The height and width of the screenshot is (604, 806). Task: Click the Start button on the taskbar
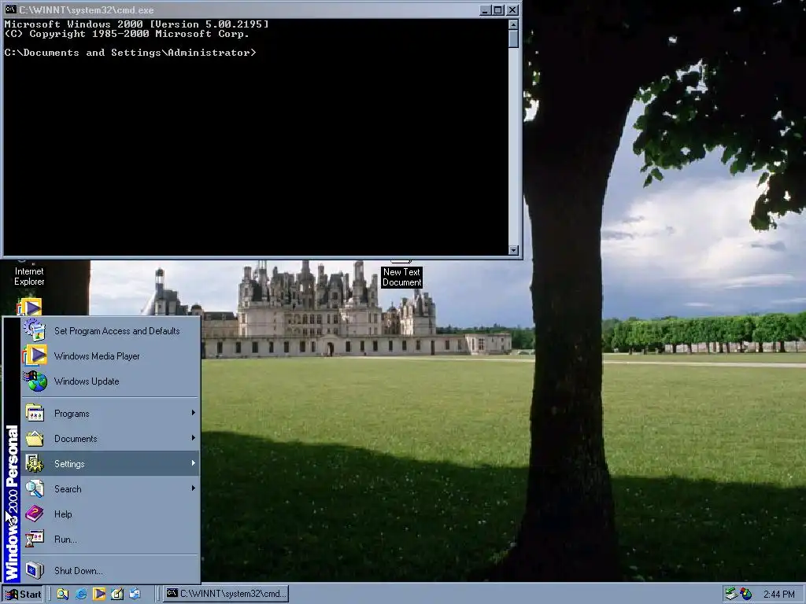[23, 595]
